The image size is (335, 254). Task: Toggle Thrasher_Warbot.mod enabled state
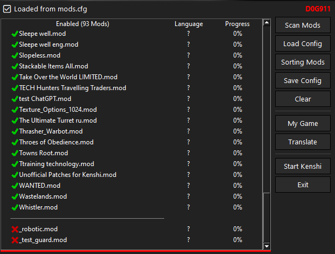[x=15, y=131]
